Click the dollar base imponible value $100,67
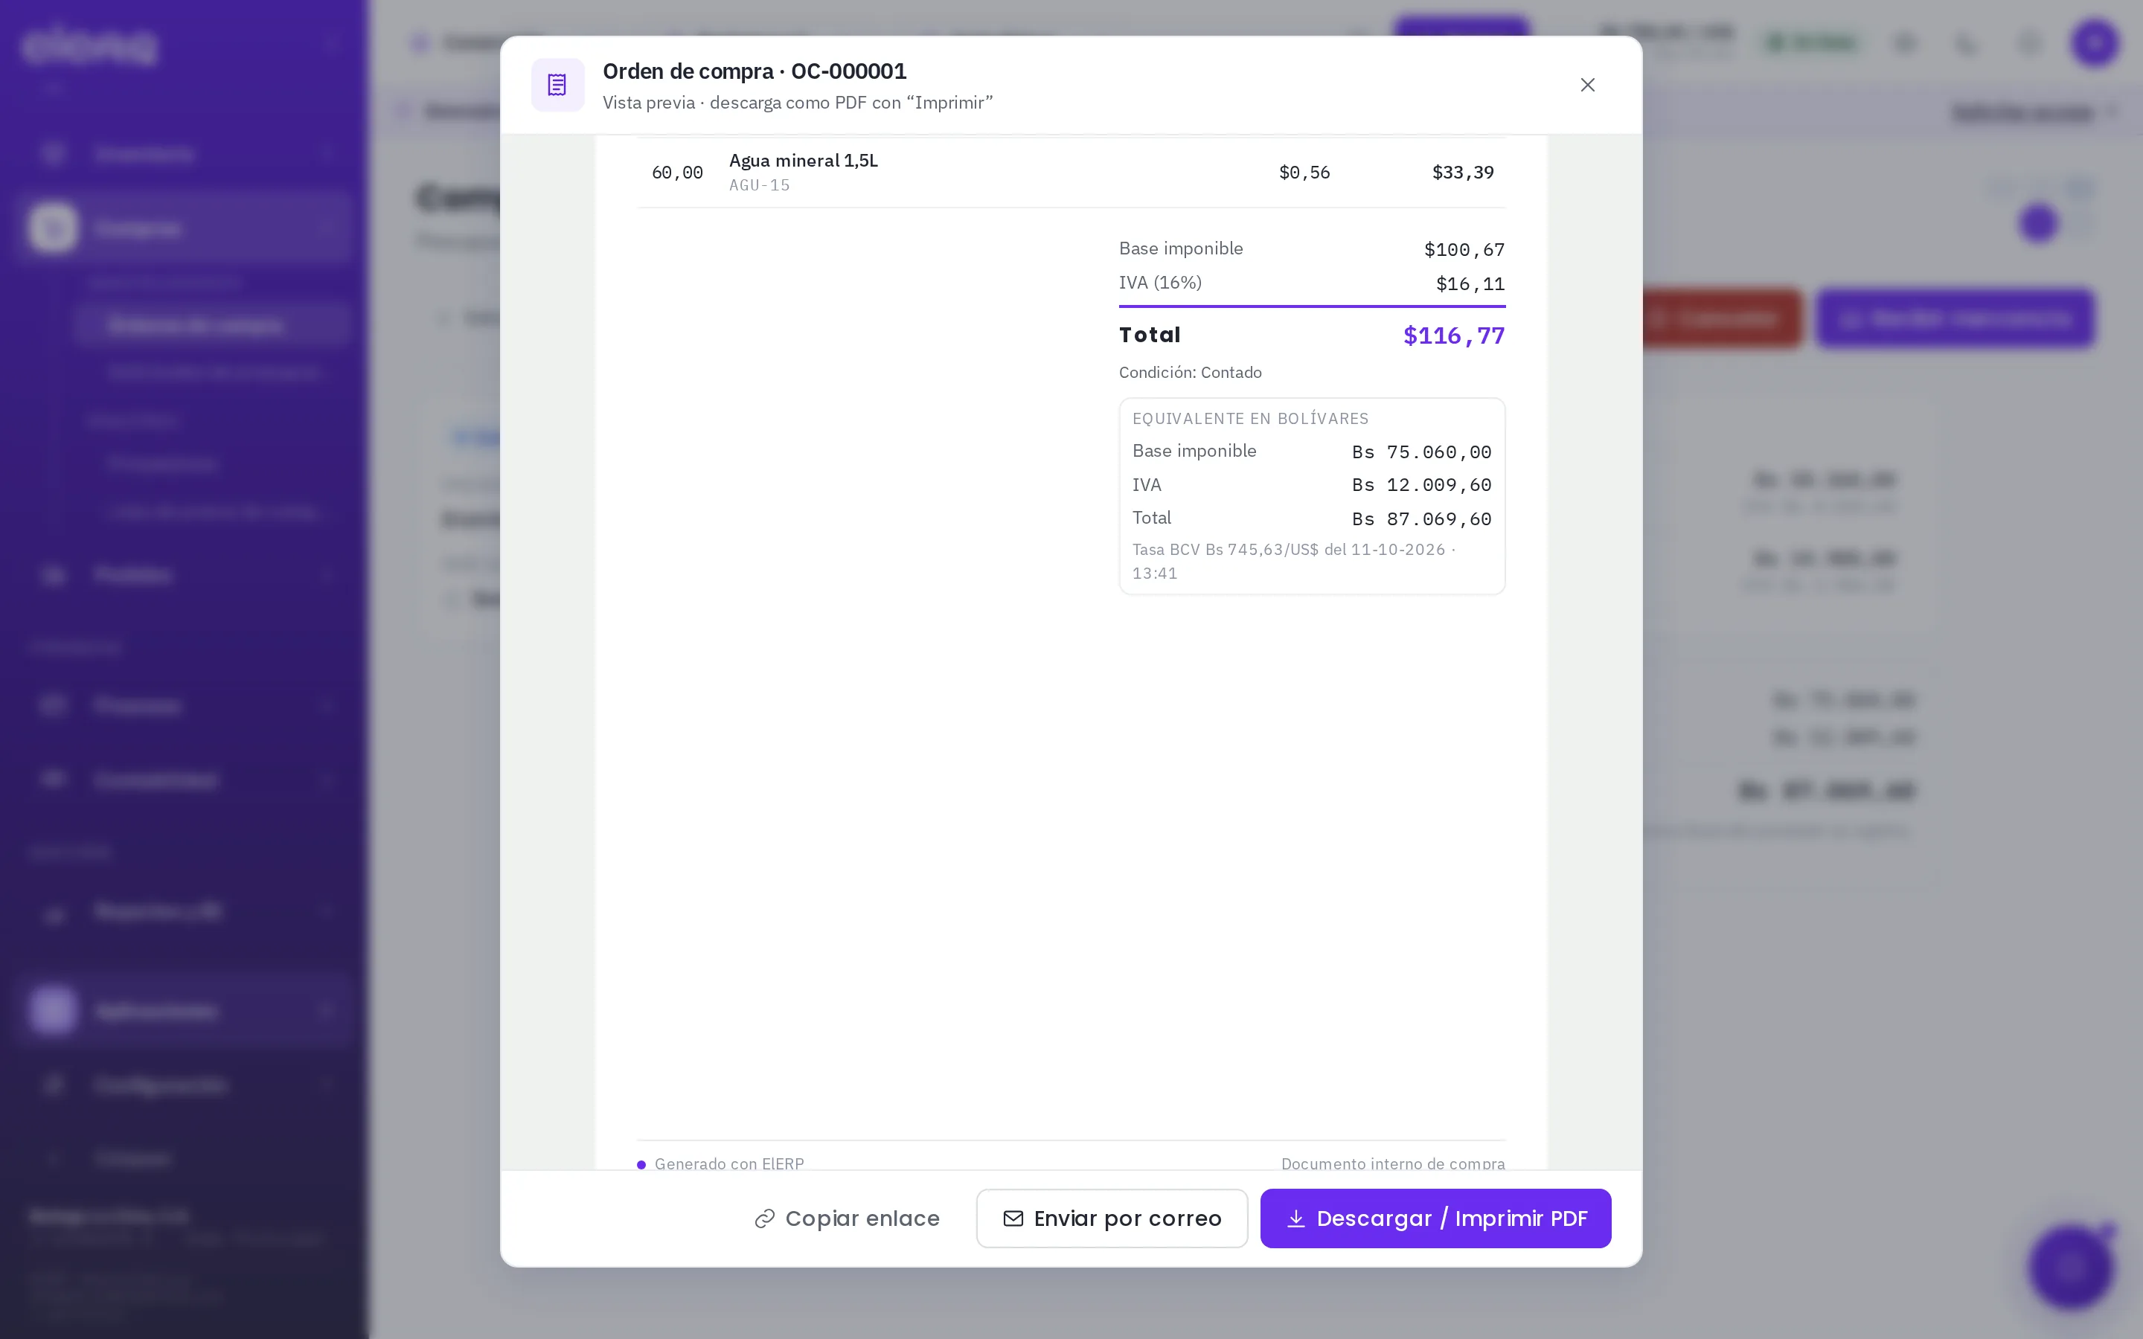The width and height of the screenshot is (2143, 1339). coord(1464,250)
